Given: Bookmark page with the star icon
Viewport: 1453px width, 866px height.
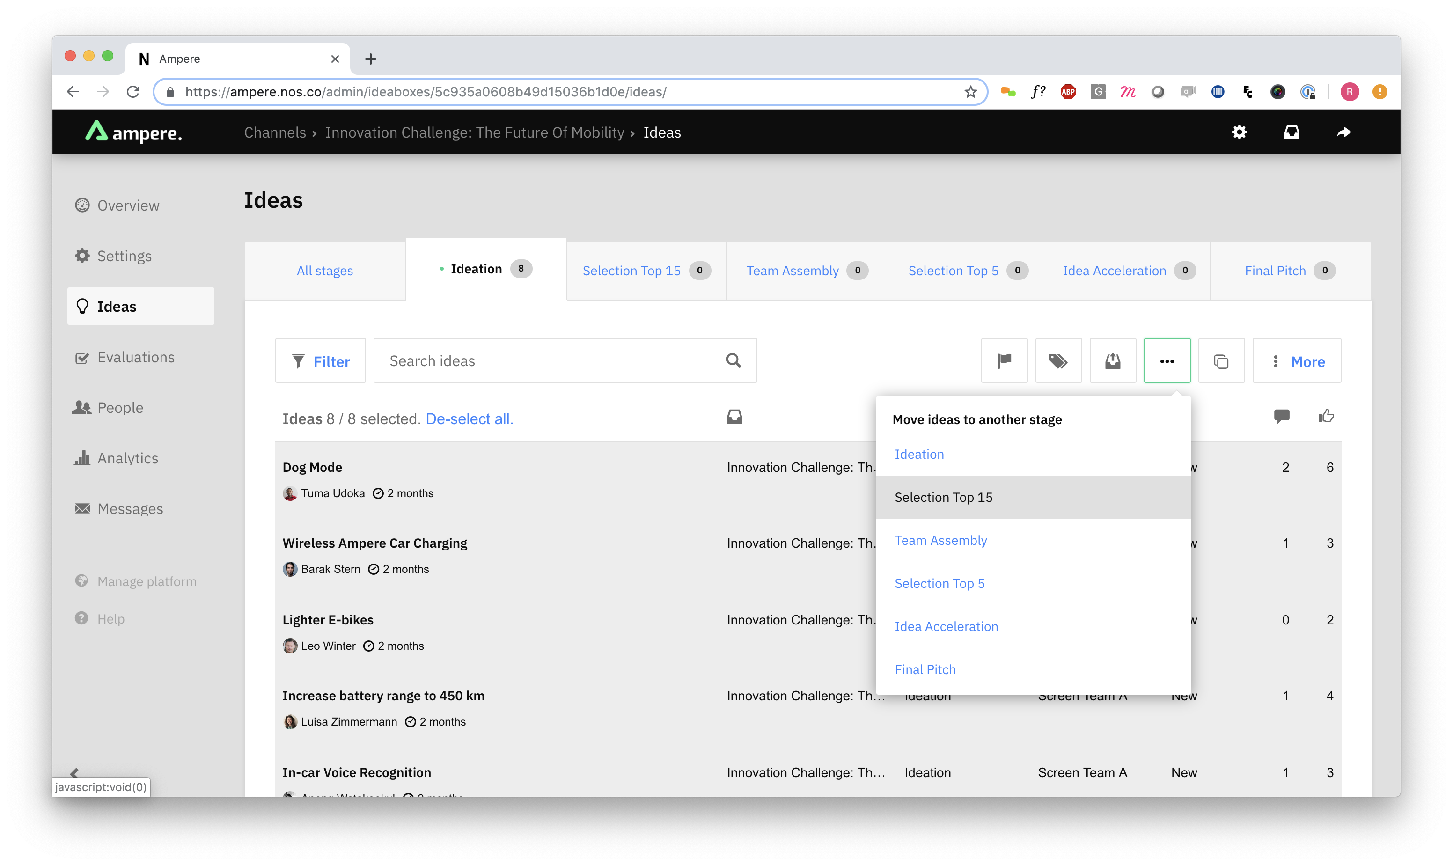Looking at the screenshot, I should coord(970,92).
